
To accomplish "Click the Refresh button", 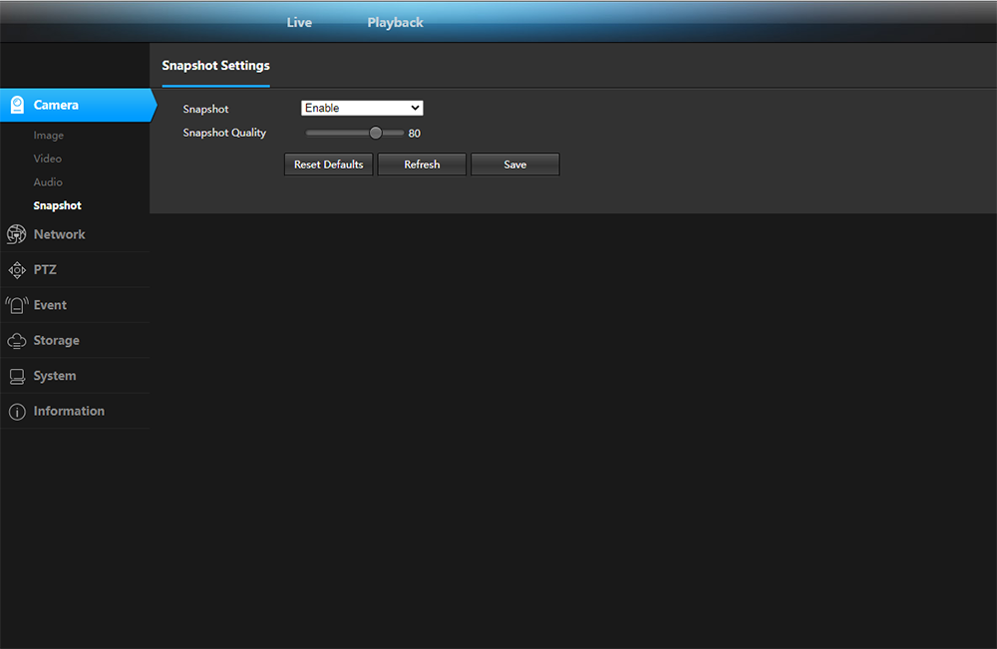I will [x=422, y=164].
